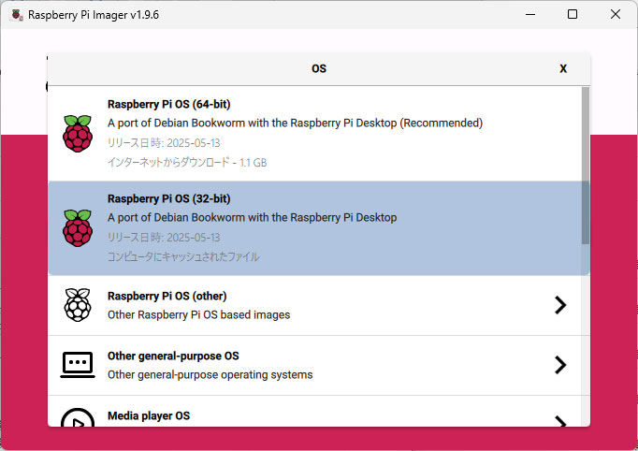The height and width of the screenshot is (451, 638).
Task: Click 'Other Raspberry Pi OS based images' text
Action: pos(198,314)
